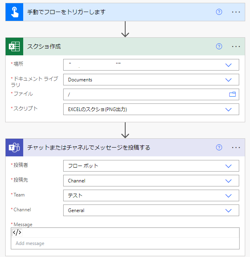Expand the ドキュメント ライブラリ dropdown
Image resolution: width=250 pixels, height=257 pixels.
point(228,80)
